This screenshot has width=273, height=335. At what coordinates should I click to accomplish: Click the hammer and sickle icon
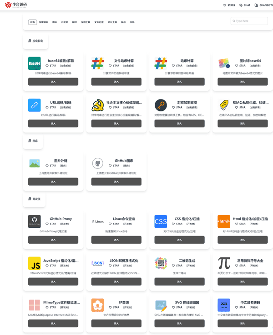[97, 105]
